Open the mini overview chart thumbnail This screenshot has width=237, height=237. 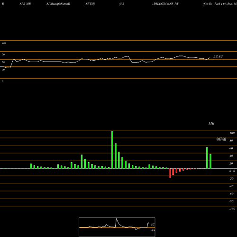(x=117, y=227)
